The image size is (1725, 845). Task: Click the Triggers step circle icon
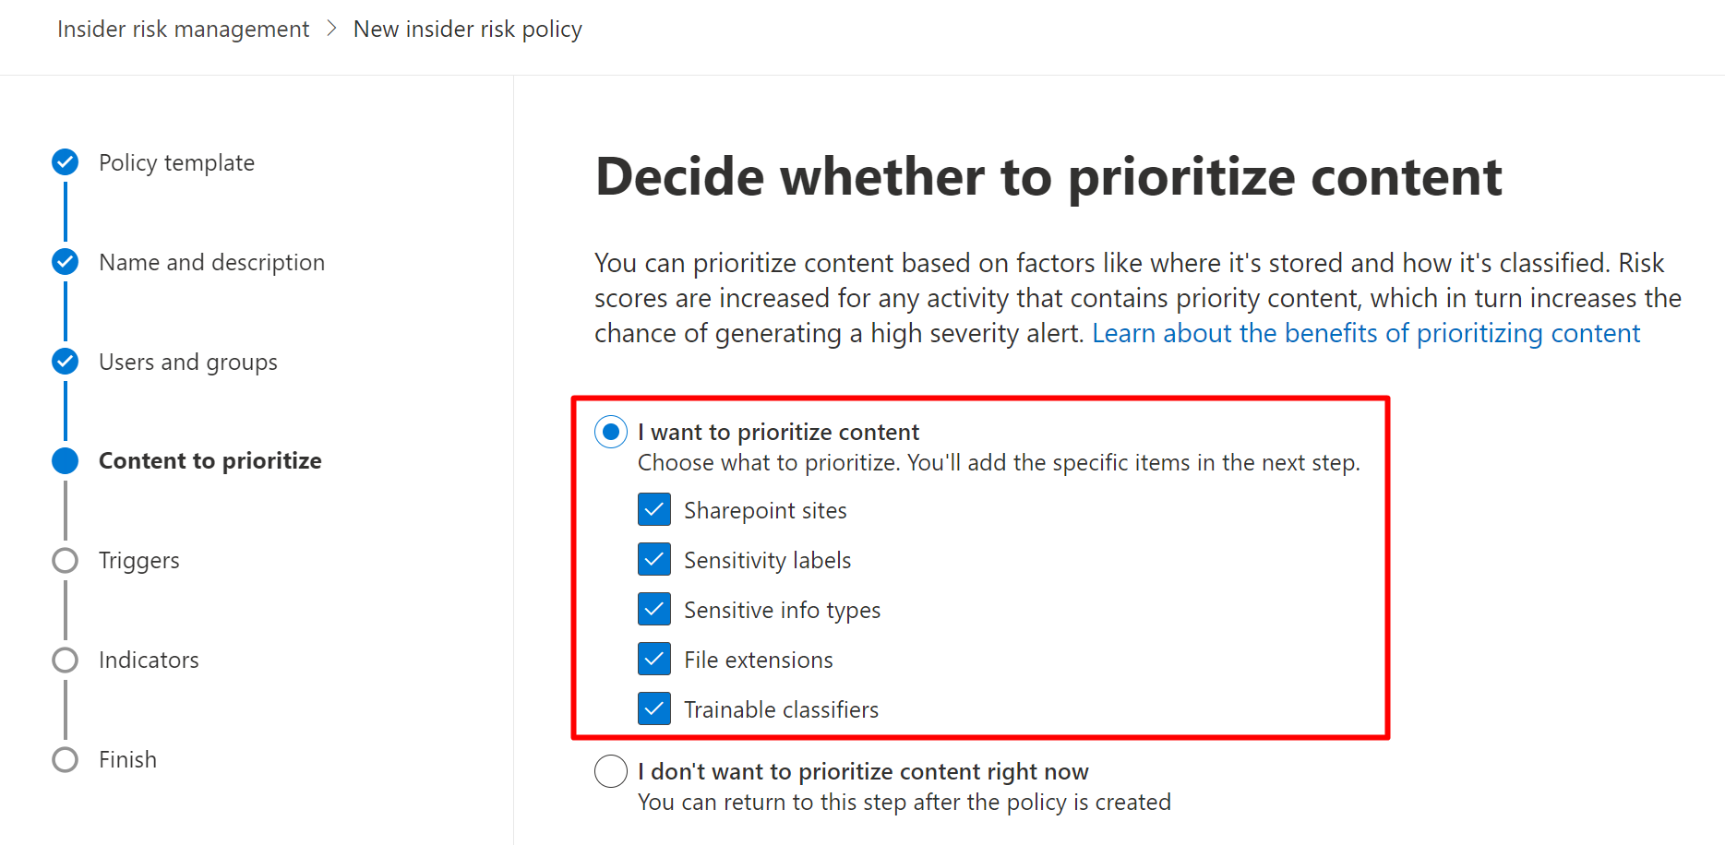tap(66, 561)
